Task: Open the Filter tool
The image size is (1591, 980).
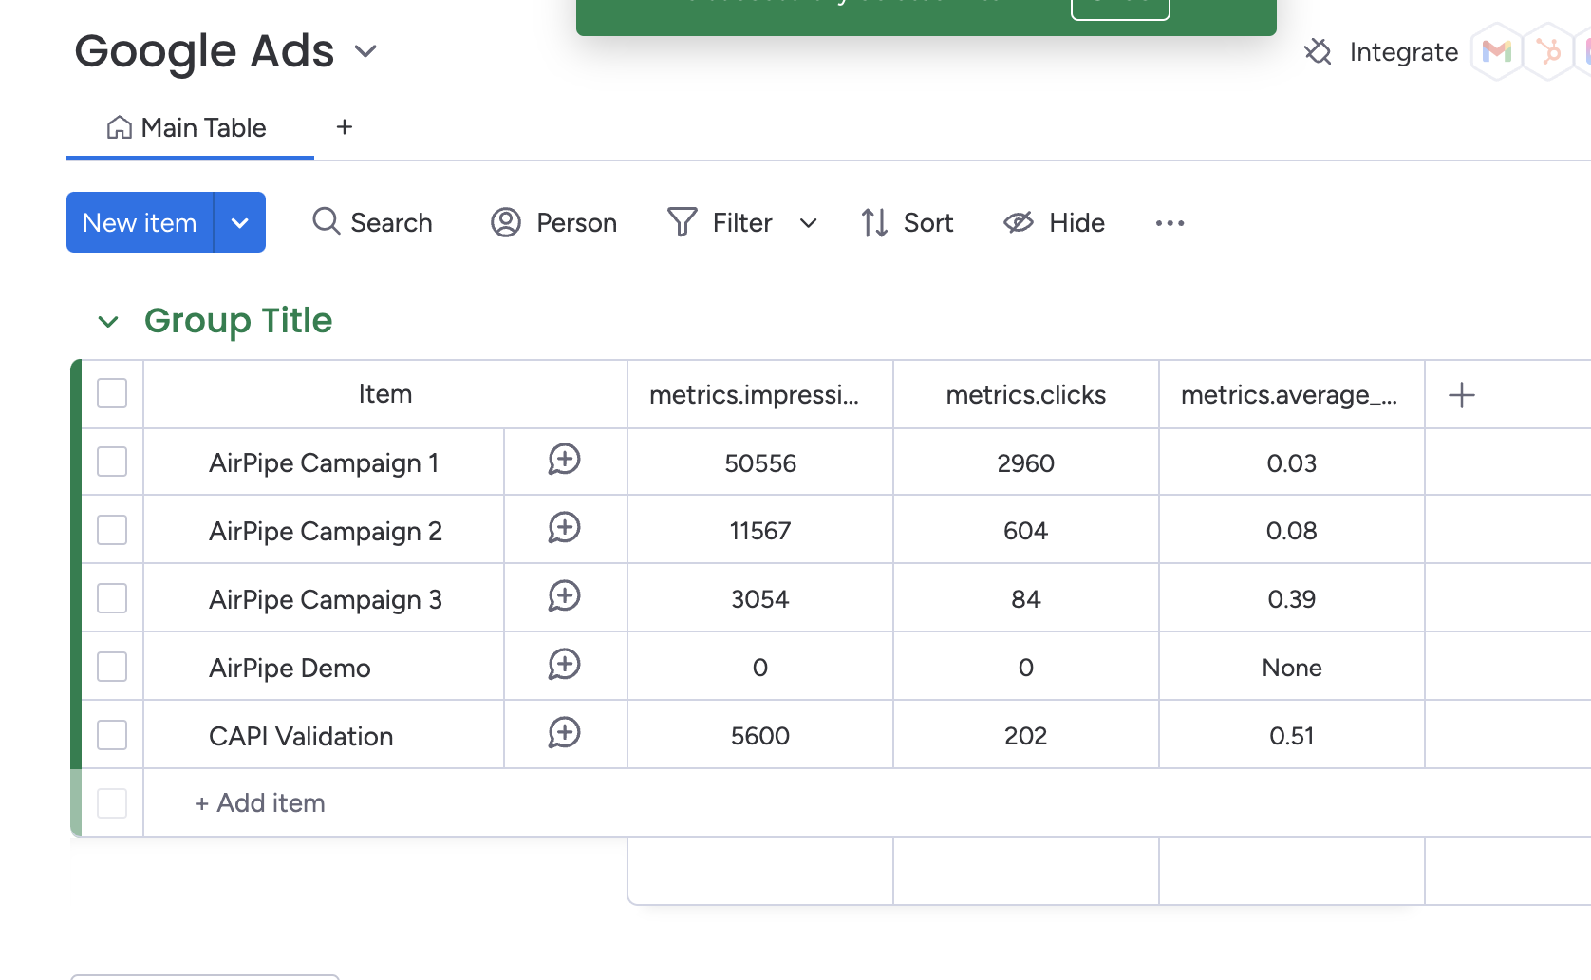Action: pyautogui.click(x=720, y=222)
